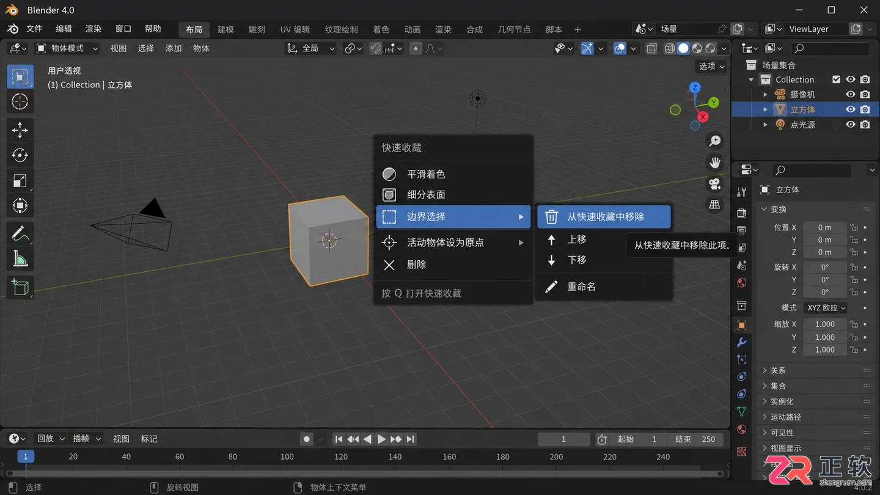Uncheck the Collection exclude checkbox
The height and width of the screenshot is (495, 880).
coord(837,79)
